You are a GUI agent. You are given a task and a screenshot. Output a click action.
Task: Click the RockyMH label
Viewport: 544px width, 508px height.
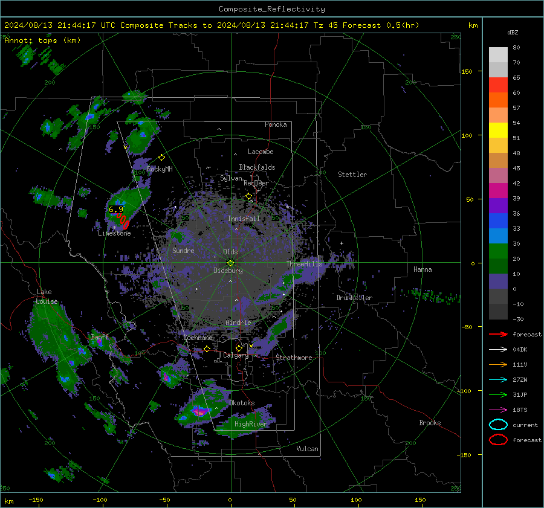(160, 169)
